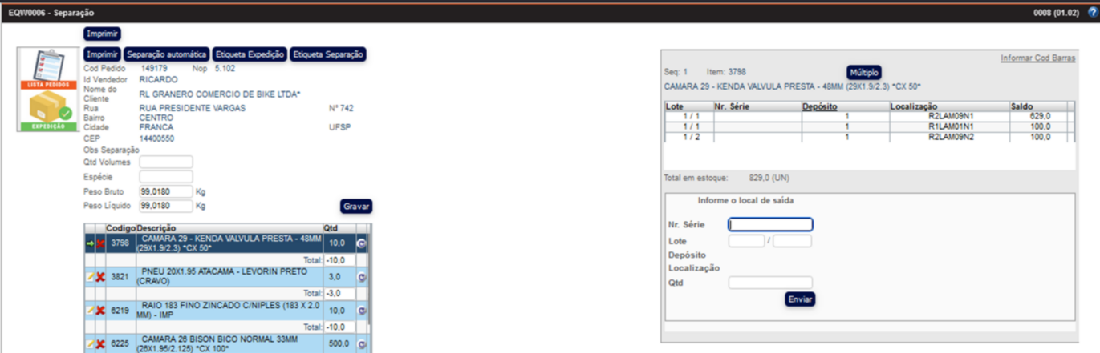Image resolution: width=1100 pixels, height=353 pixels.
Task: Click the pencil edit icon for item 3821
Action: click(x=90, y=276)
